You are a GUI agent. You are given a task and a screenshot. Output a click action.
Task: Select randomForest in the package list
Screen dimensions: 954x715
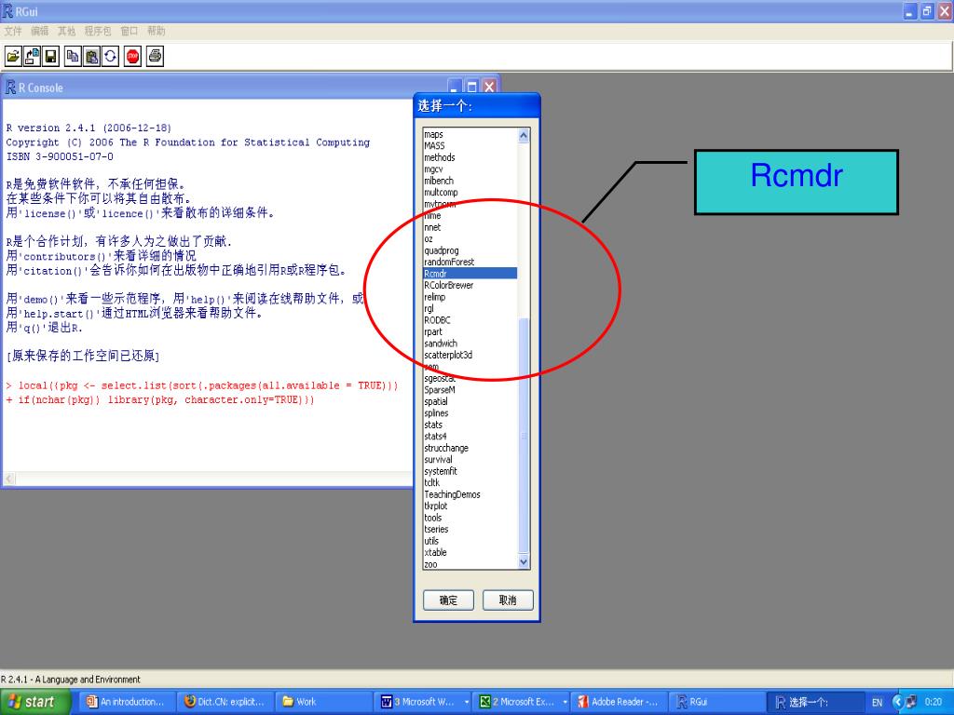pyautogui.click(x=470, y=262)
